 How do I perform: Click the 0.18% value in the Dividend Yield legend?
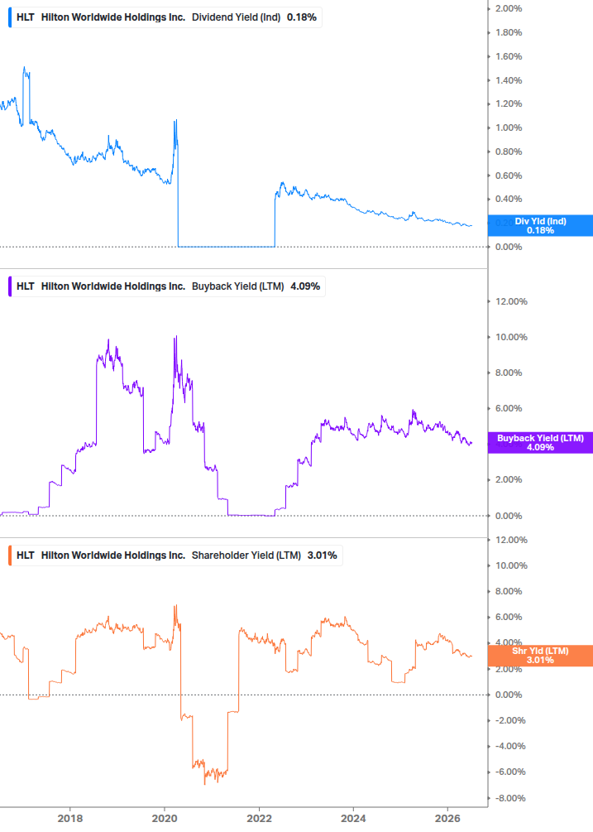(x=302, y=17)
